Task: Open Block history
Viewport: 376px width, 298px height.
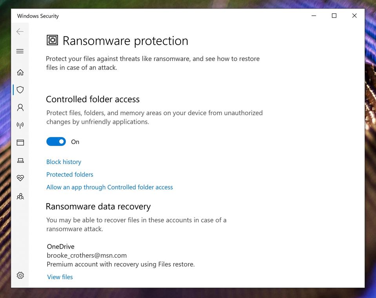Action: (x=64, y=162)
